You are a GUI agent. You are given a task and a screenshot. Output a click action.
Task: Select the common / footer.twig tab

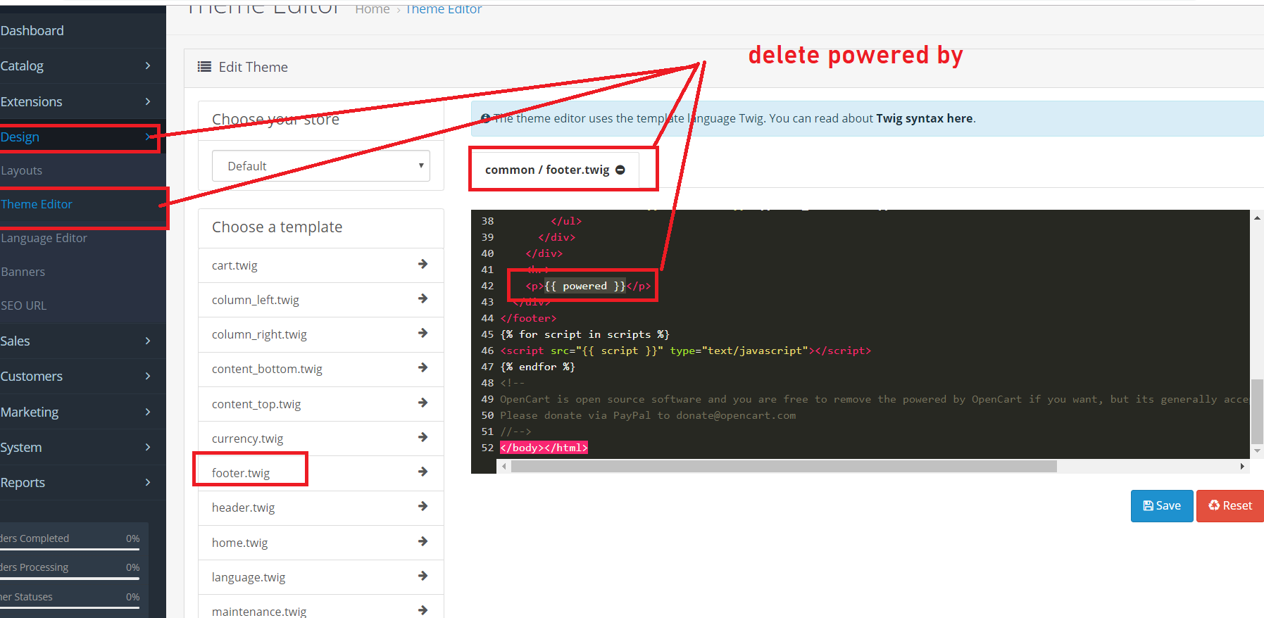(x=546, y=170)
